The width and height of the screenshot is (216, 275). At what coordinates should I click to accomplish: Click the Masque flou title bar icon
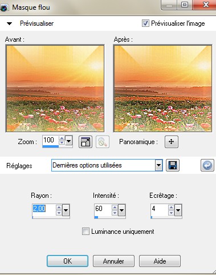pos(4,8)
